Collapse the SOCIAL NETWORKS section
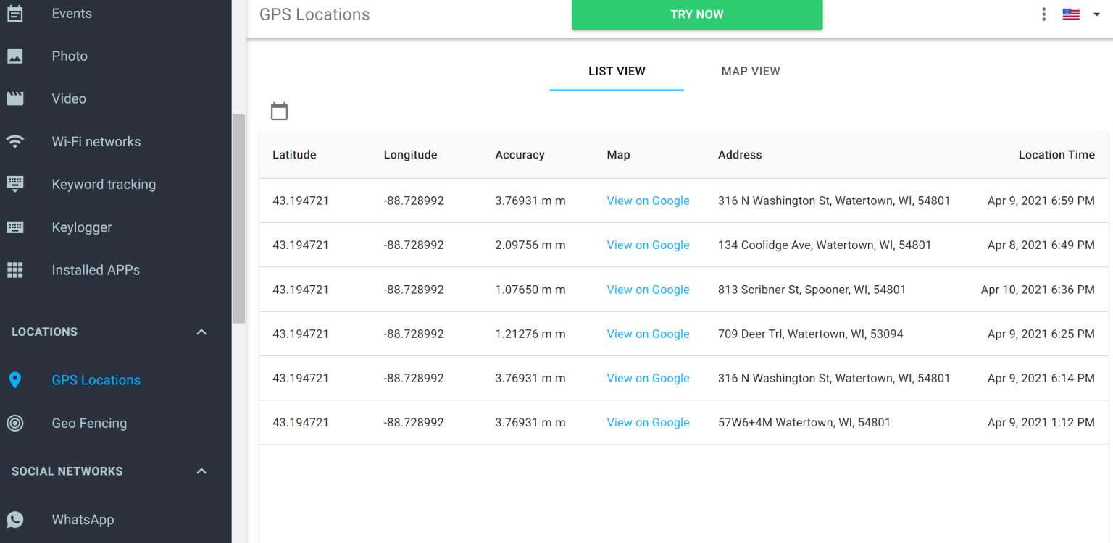This screenshot has width=1113, height=543. [x=201, y=471]
